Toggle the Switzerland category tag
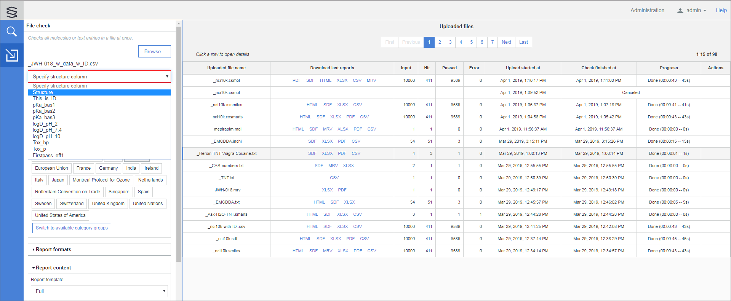Viewport: 731px width, 301px height. pos(72,204)
